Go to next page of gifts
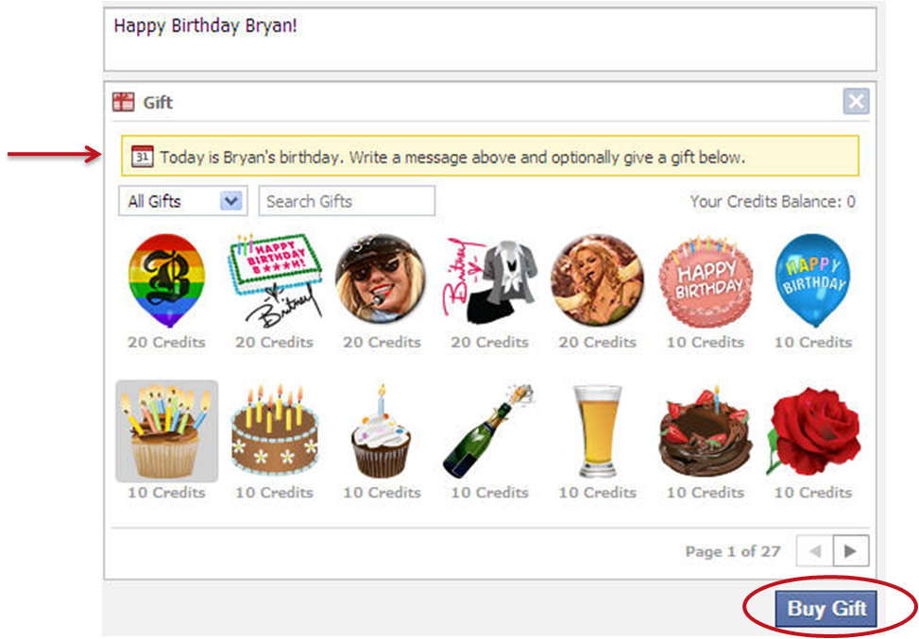 (850, 550)
